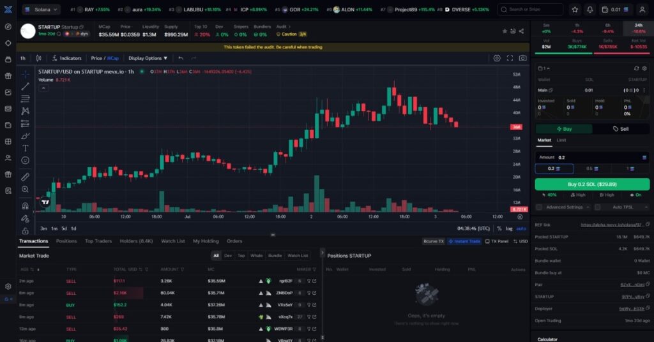Add STARTUP token to favorites star
Image resolution: width=654 pixels, height=342 pixels.
[x=505, y=31]
